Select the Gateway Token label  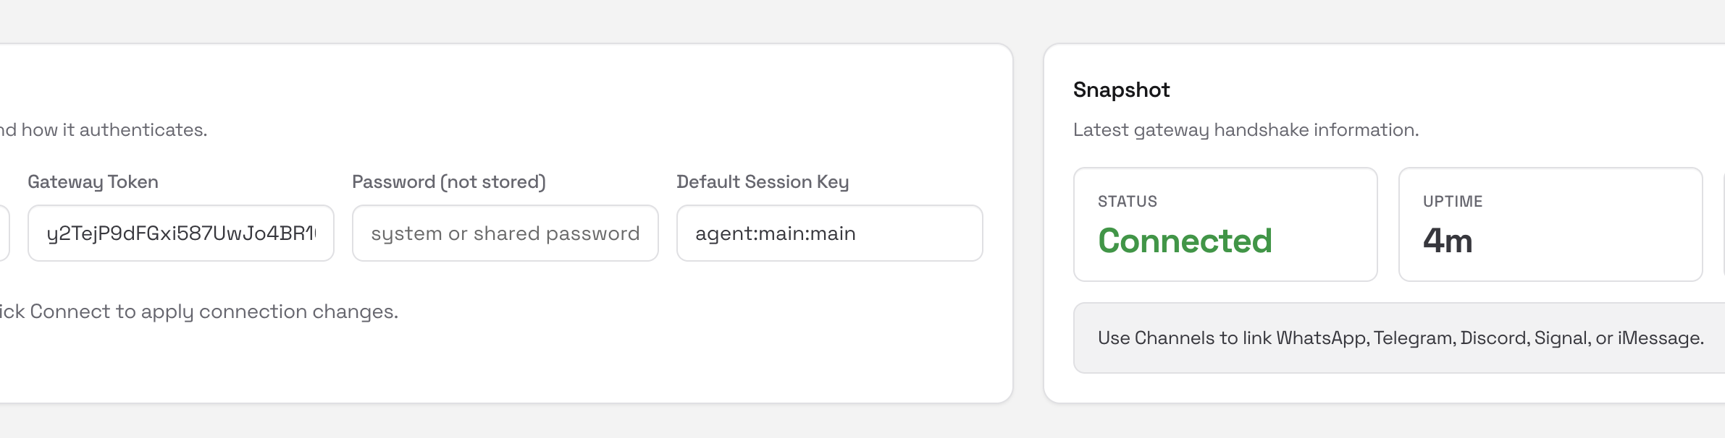93,182
